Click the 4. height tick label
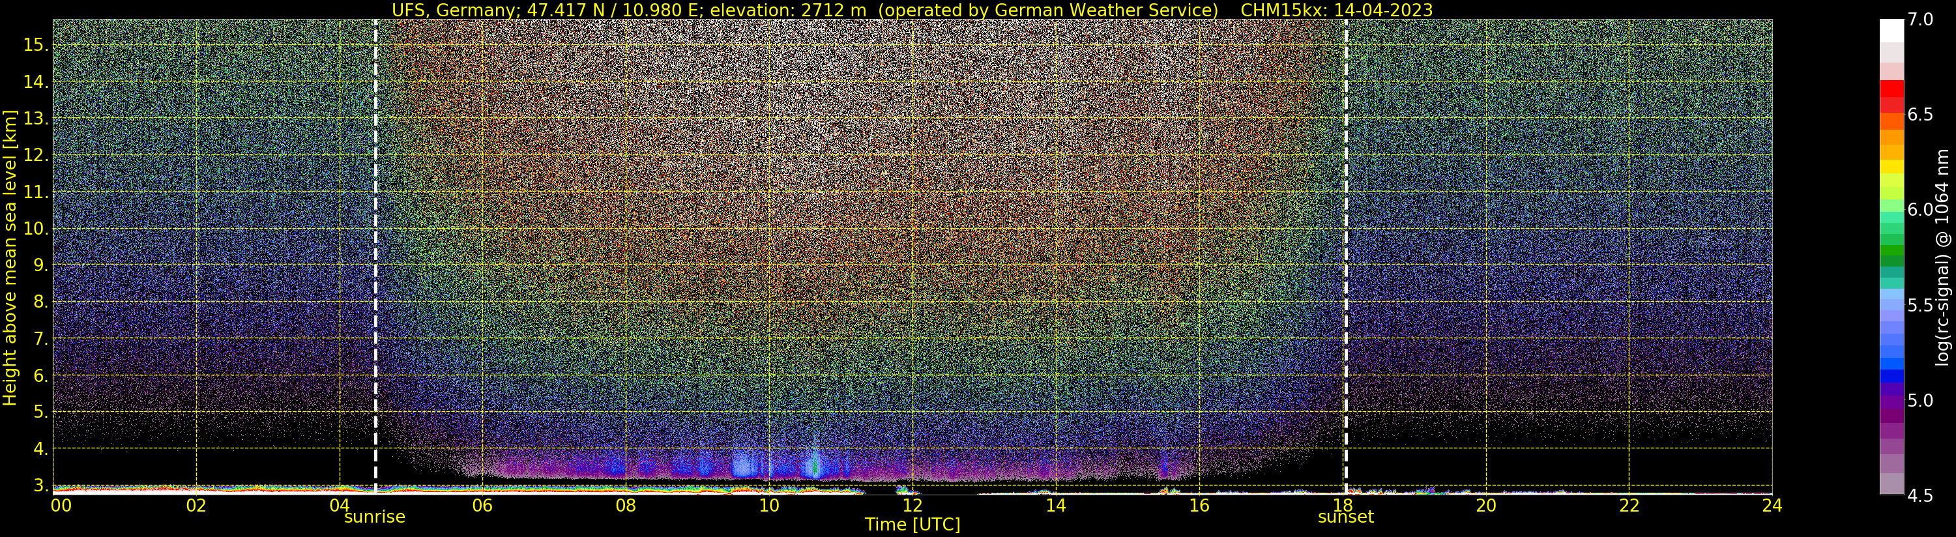This screenshot has height=537, width=1956. pos(41,449)
